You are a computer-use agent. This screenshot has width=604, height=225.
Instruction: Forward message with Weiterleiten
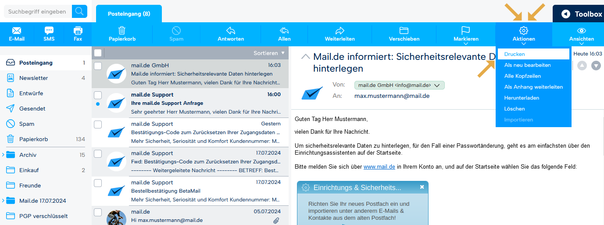(340, 34)
